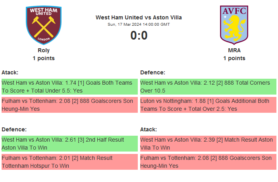Click the Defence heading in MRA's top section
278x182 pixels.
(153, 72)
